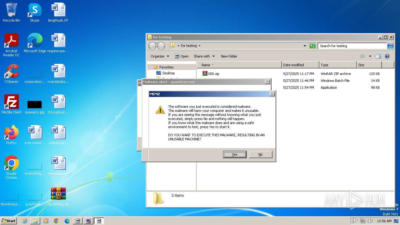Open the address bar history dropdown

coord(305,46)
